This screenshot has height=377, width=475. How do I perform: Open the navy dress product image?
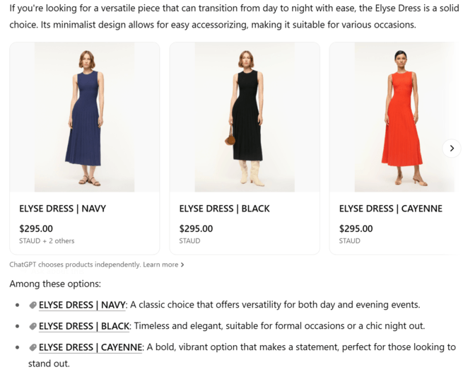85,117
